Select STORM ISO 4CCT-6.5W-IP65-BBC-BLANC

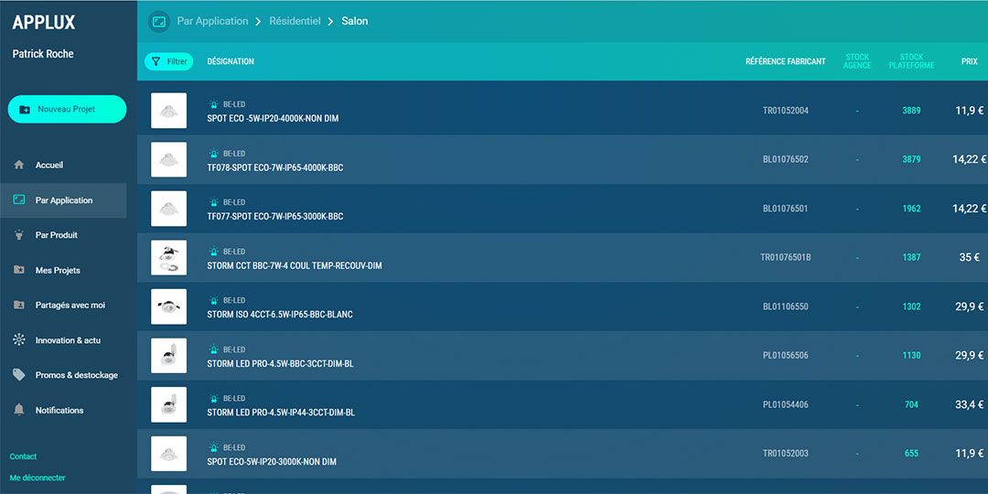(x=280, y=315)
